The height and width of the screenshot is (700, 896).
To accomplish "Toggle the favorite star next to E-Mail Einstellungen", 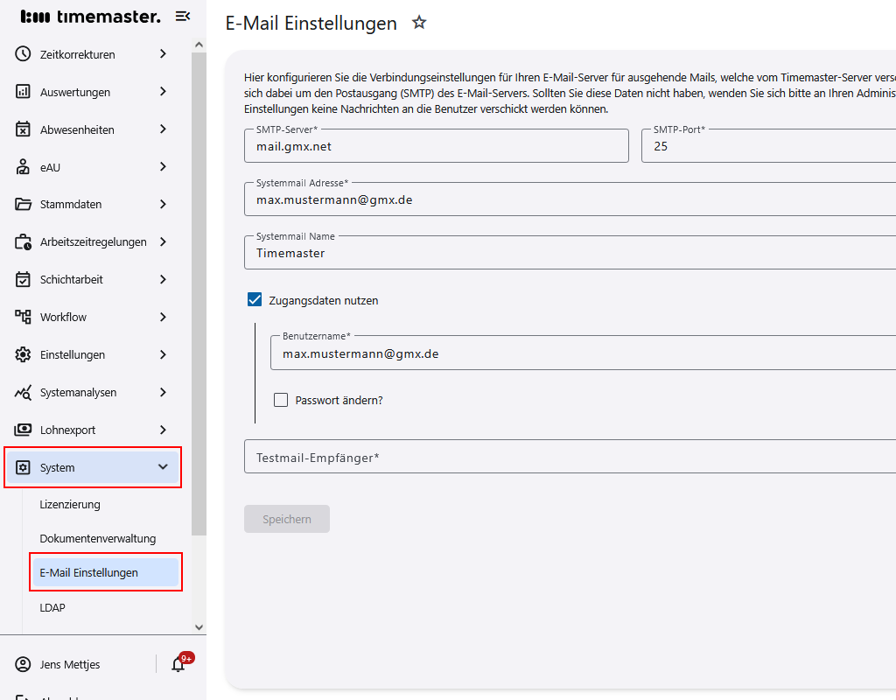I will 419,23.
